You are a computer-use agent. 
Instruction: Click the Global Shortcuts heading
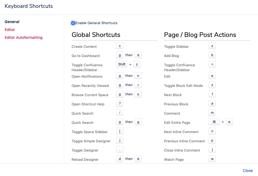tap(96, 35)
